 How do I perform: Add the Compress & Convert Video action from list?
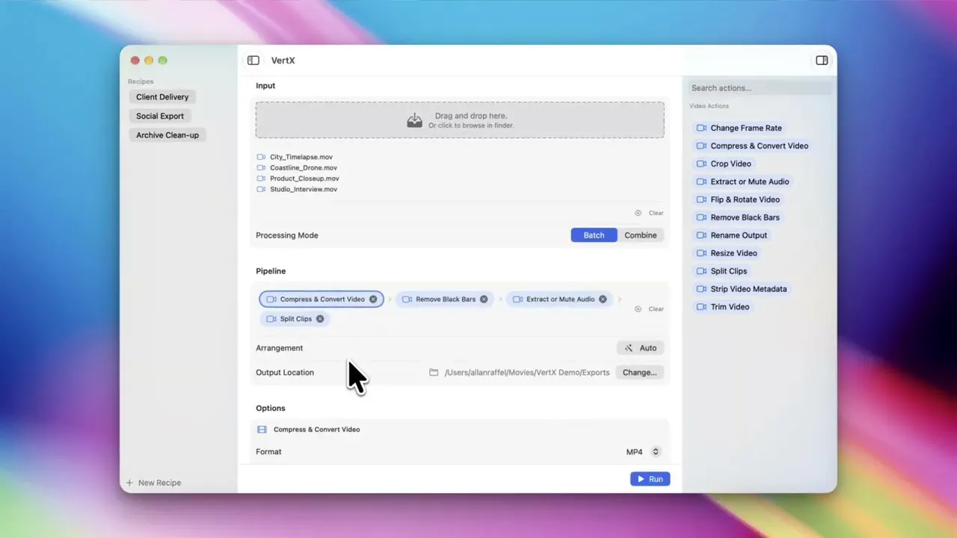(752, 146)
